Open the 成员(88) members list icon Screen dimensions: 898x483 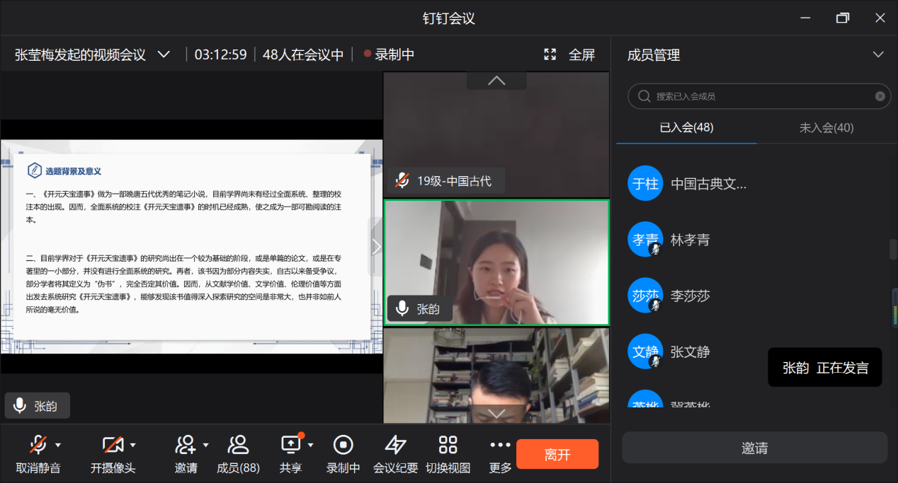[238, 446]
